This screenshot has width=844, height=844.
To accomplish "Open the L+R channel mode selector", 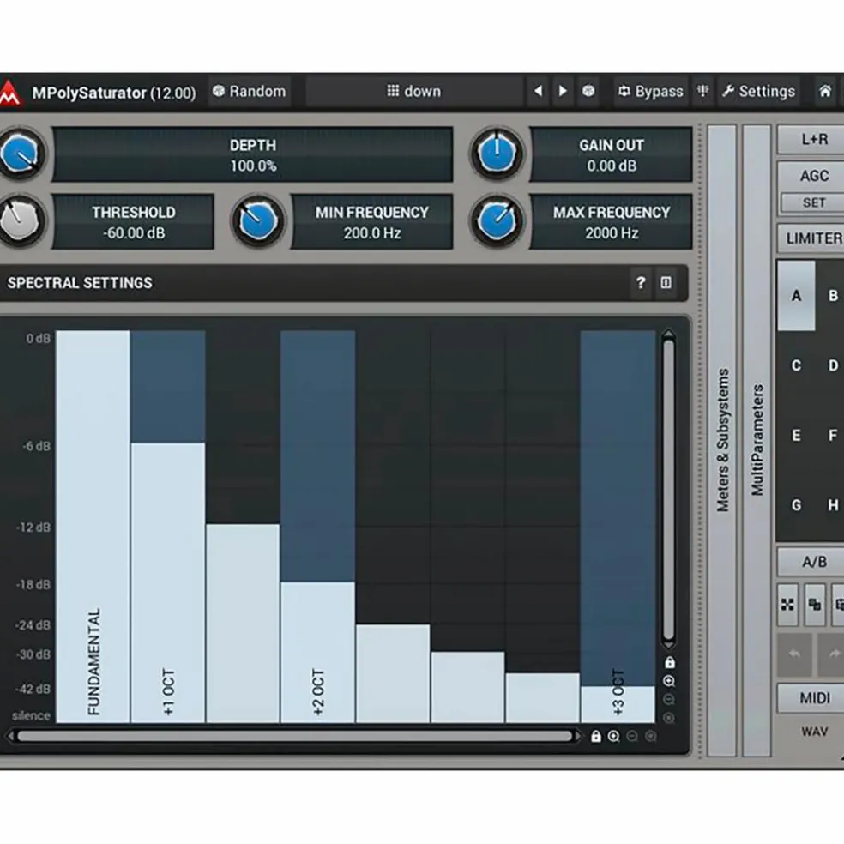I will click(811, 140).
